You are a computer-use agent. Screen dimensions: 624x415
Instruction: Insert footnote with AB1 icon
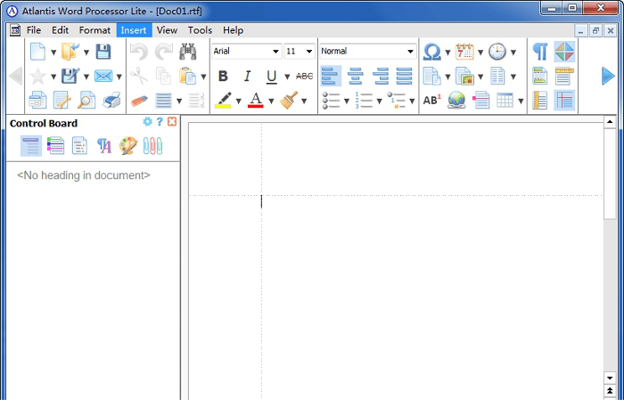pos(431,100)
